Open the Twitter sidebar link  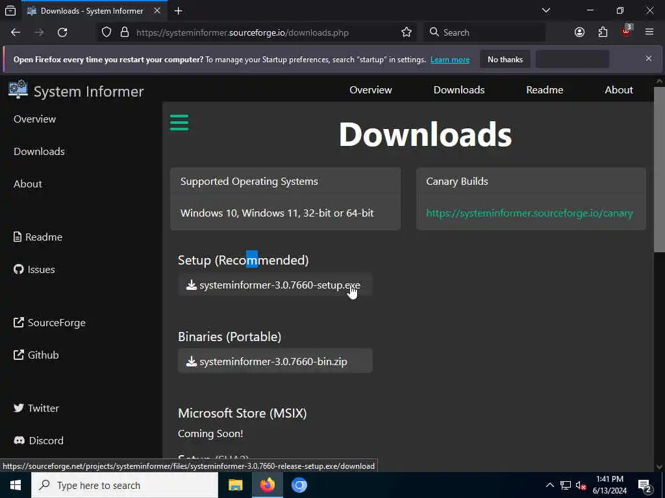tap(36, 409)
